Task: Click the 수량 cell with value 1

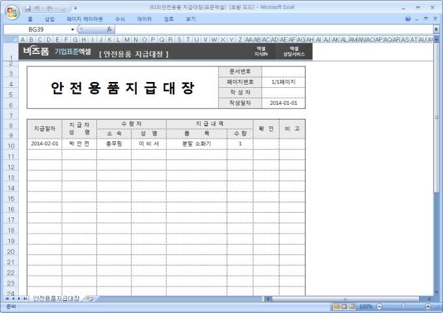Action: pyautogui.click(x=240, y=144)
